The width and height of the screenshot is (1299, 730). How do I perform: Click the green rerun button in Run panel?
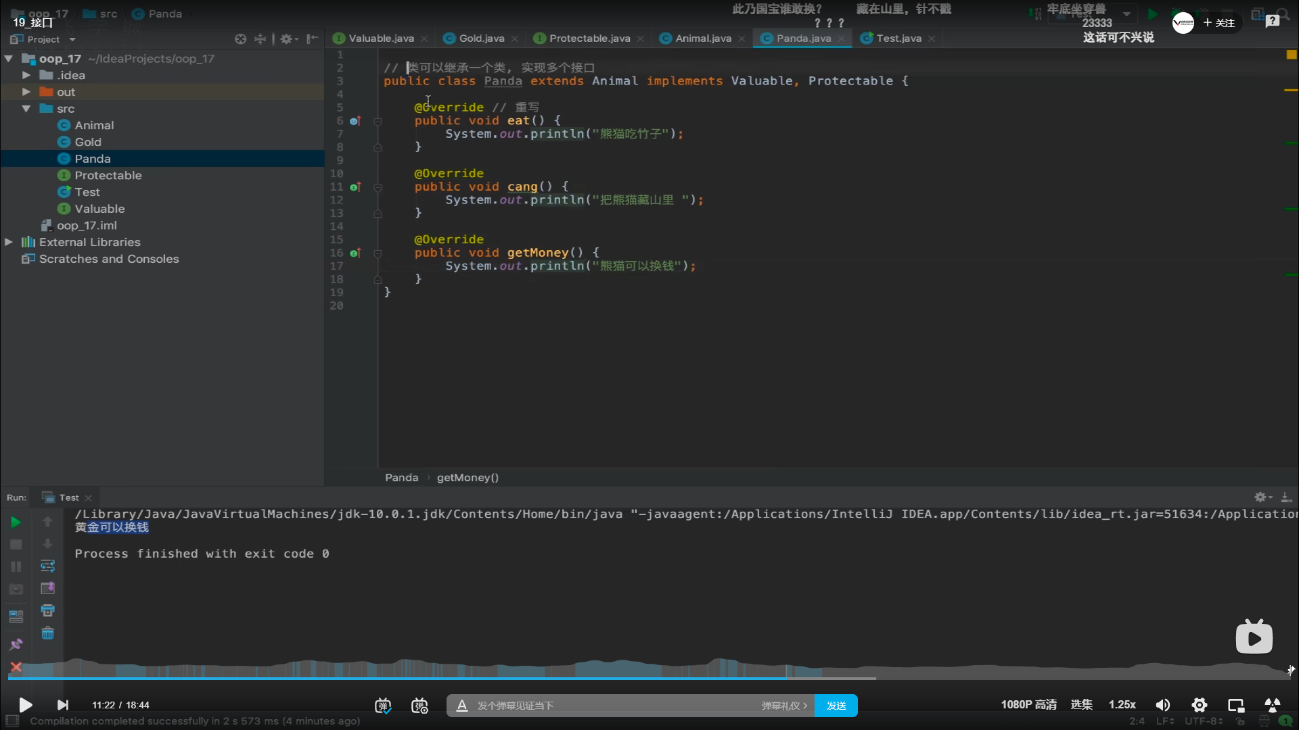tap(16, 522)
